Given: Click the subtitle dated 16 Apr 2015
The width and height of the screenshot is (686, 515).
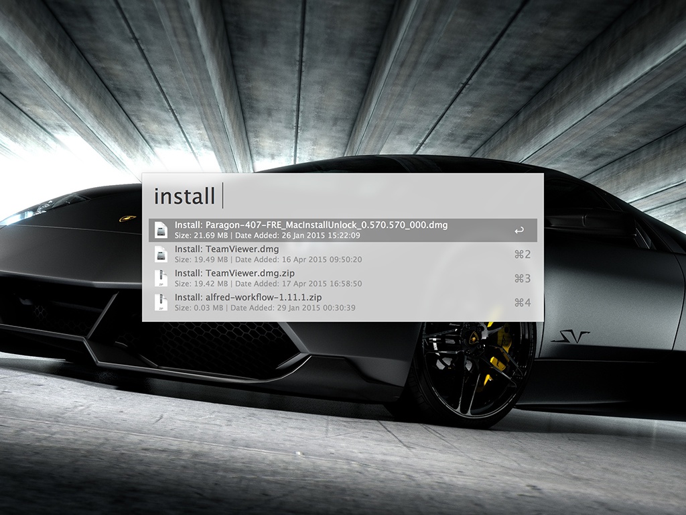Looking at the screenshot, I should coord(268,260).
